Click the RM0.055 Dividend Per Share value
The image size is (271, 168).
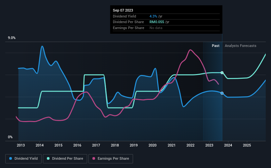tap(157, 22)
